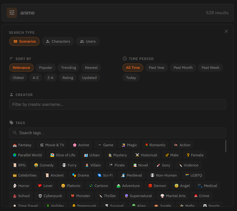
Task: Choose the Newest sort option
Action: [x=91, y=68]
